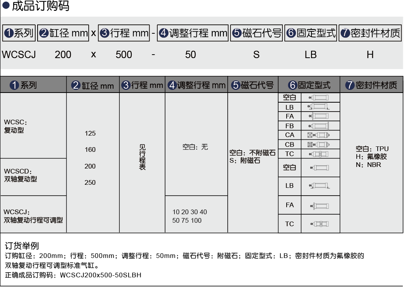Click the 订货举例 heading
Screen dimensions: 404x287
[22, 246]
